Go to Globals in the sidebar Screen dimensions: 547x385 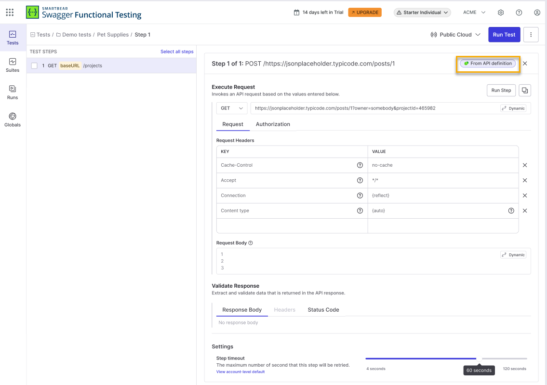tap(13, 119)
